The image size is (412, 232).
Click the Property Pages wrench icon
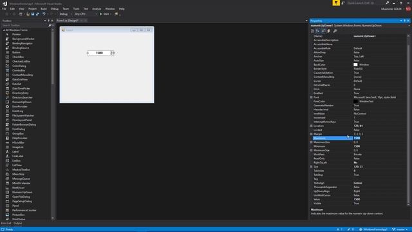335,31
